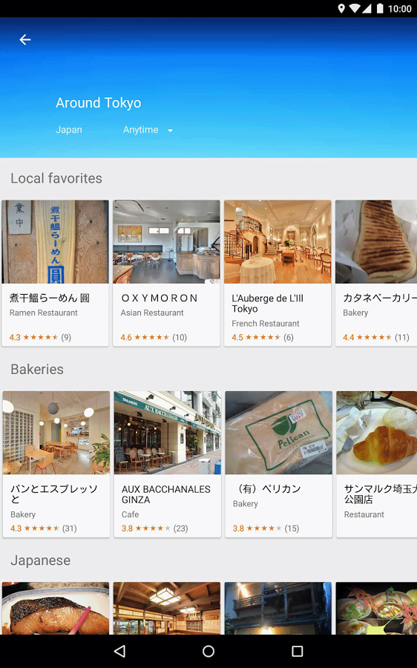Image resolution: width=417 pixels, height=668 pixels.
Task: Tap the Android back navigation button
Action: tap(120, 651)
